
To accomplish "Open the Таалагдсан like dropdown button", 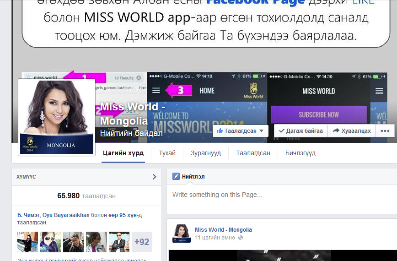I will click(240, 131).
